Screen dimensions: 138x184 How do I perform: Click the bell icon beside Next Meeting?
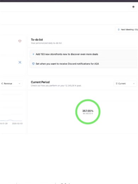coord(119,29)
